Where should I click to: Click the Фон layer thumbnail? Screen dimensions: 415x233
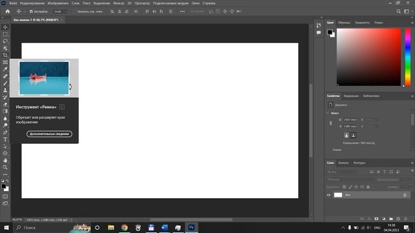tap(338, 195)
